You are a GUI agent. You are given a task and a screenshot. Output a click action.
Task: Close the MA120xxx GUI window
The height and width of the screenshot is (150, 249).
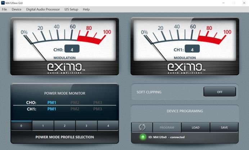coord(244,3)
